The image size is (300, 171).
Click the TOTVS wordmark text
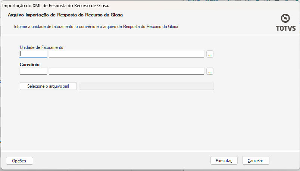coord(285,28)
